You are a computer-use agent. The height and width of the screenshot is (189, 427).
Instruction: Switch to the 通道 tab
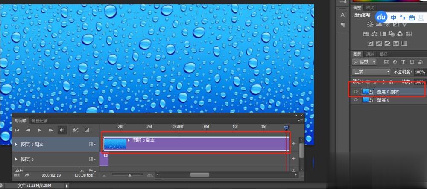tap(370, 54)
